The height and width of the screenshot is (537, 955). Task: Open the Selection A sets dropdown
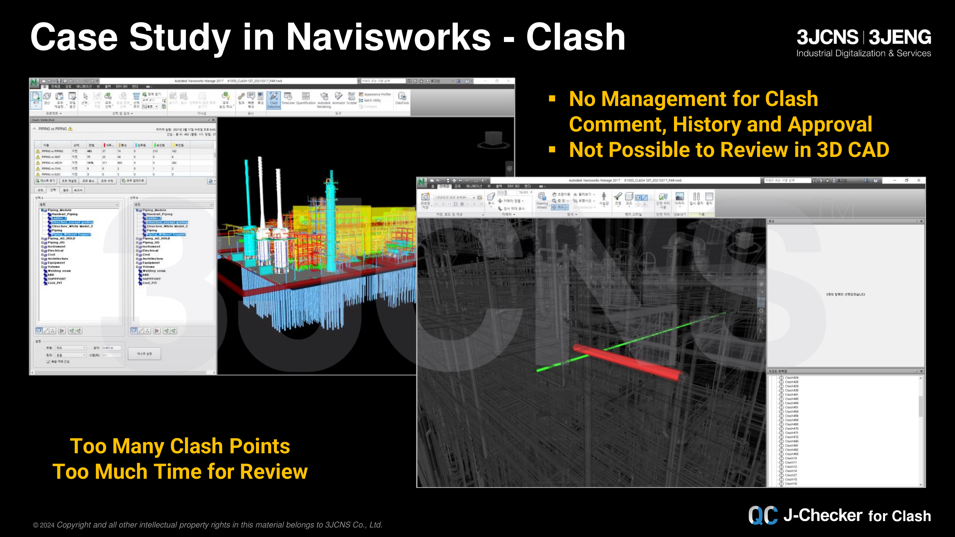point(79,205)
